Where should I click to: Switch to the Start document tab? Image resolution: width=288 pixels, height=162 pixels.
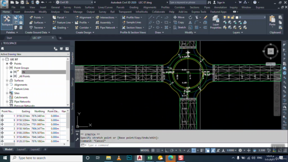tap(9, 38)
